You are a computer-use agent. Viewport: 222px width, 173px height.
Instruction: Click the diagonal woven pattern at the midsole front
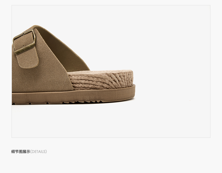[122, 79]
